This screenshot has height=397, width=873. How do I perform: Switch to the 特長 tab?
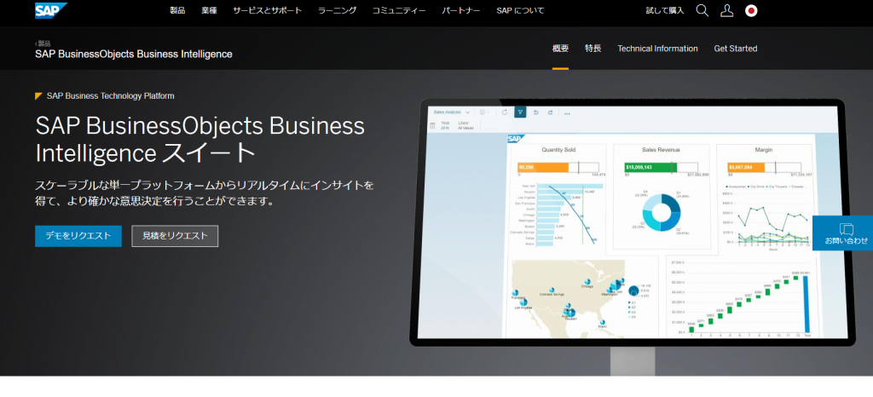click(593, 49)
